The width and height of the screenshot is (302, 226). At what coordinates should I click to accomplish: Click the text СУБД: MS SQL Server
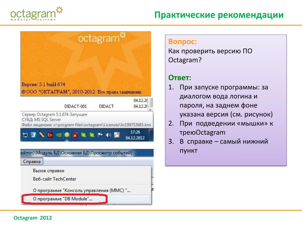pos(41,119)
